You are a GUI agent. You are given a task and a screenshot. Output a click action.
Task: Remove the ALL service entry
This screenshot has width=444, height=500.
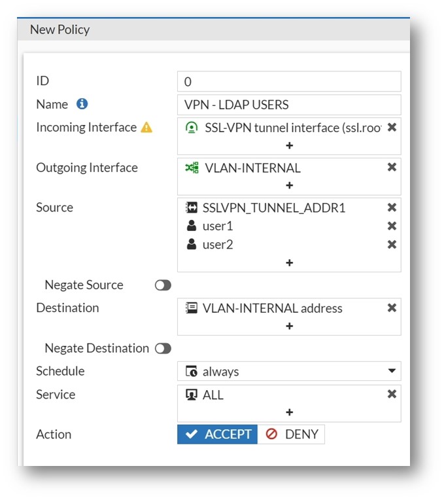pos(392,394)
